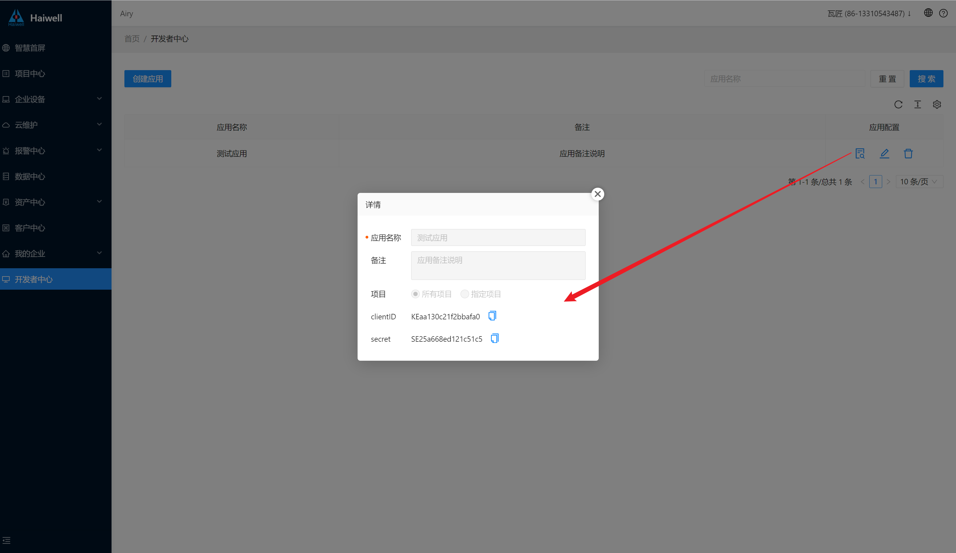This screenshot has width=956, height=553.
Task: Click 应用名称 column header
Action: click(231, 127)
